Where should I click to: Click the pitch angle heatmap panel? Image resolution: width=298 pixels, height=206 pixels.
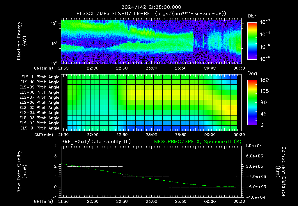click(x=152, y=102)
